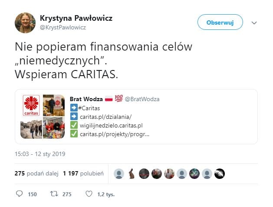
Task: View the 1 197 polubień list
Action: (x=83, y=173)
